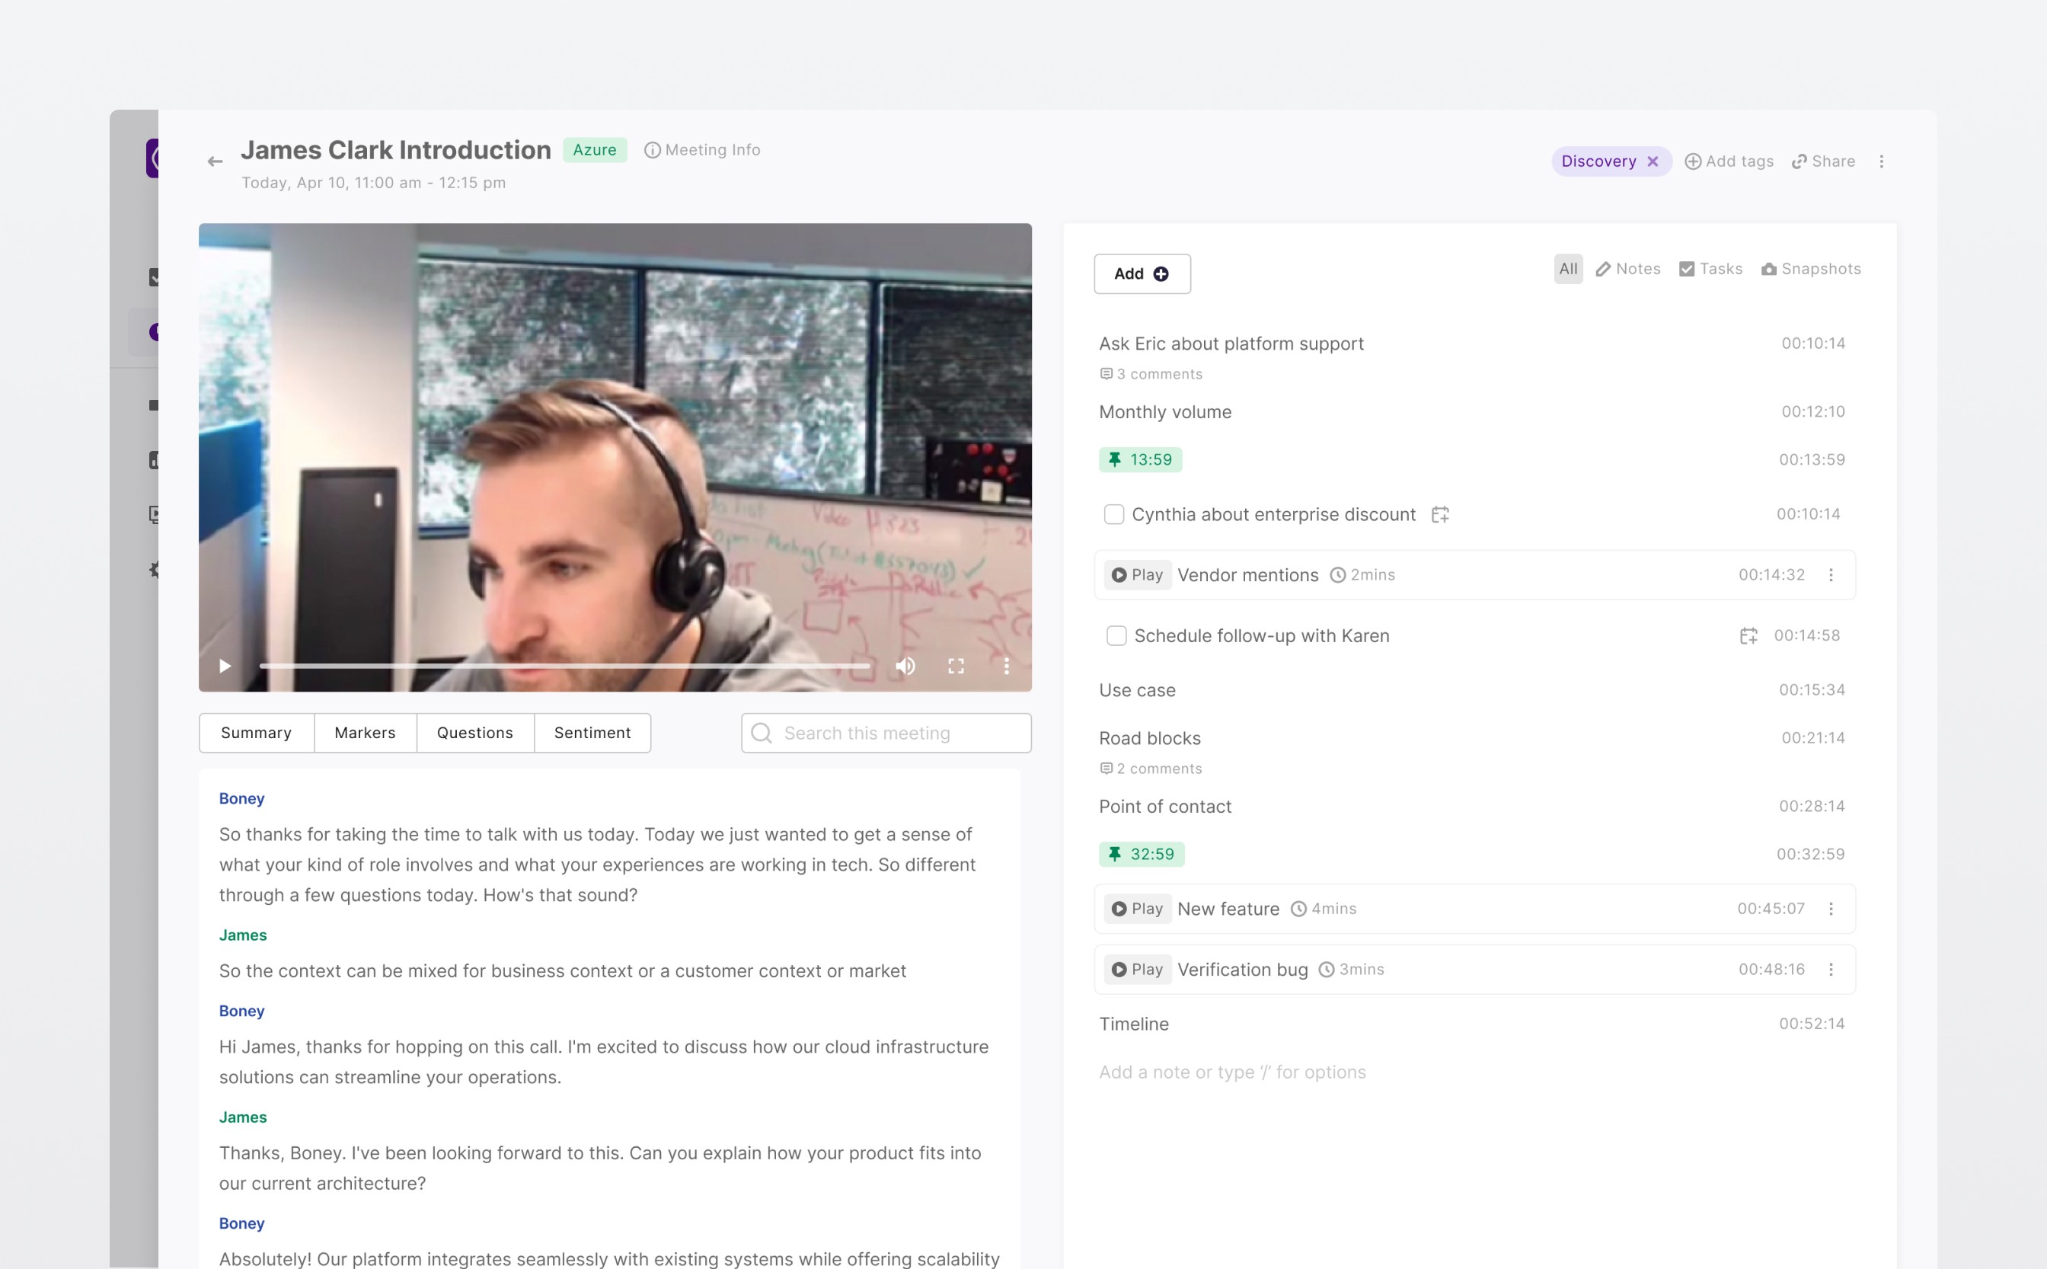Open video player options menu

[x=1007, y=666]
